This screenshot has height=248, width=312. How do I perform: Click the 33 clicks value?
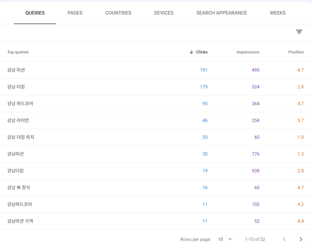pos(205,137)
